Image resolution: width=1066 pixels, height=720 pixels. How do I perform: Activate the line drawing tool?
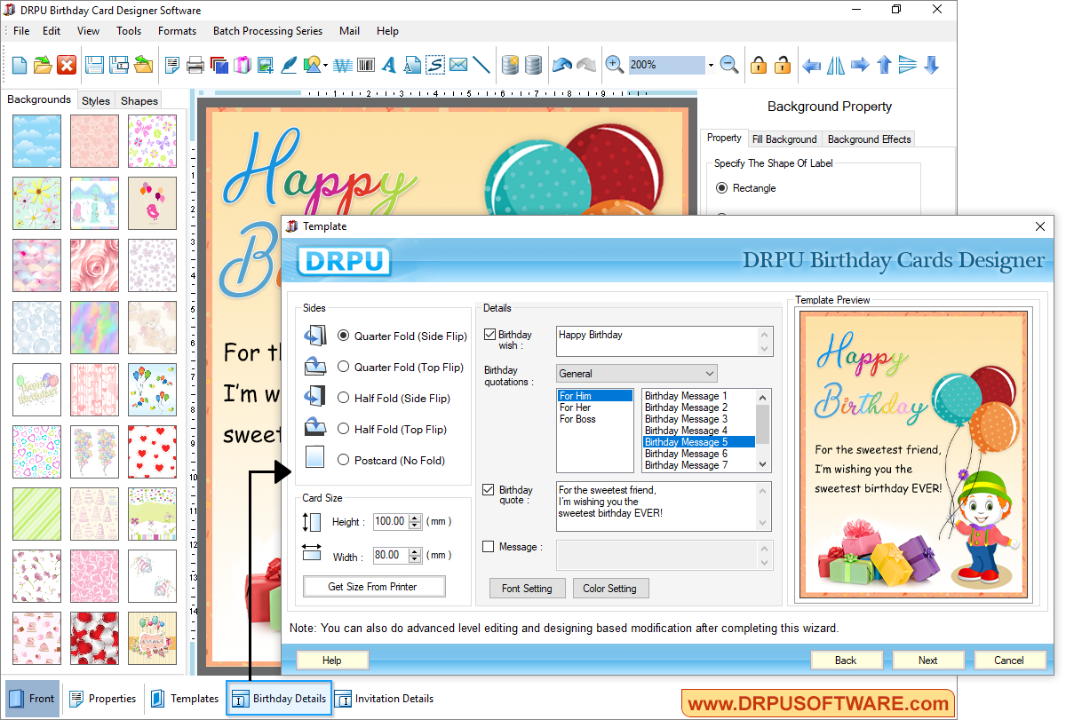point(481,64)
